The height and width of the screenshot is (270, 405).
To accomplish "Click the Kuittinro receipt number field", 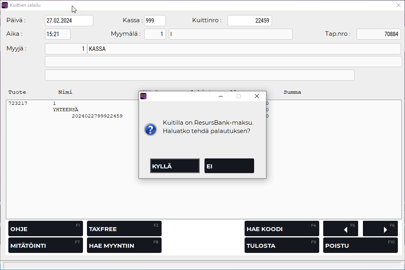I will pyautogui.click(x=249, y=21).
